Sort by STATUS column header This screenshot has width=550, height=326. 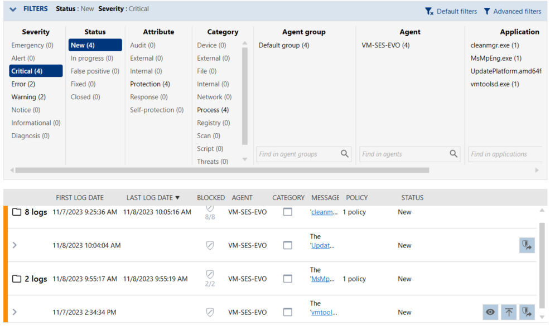412,198
